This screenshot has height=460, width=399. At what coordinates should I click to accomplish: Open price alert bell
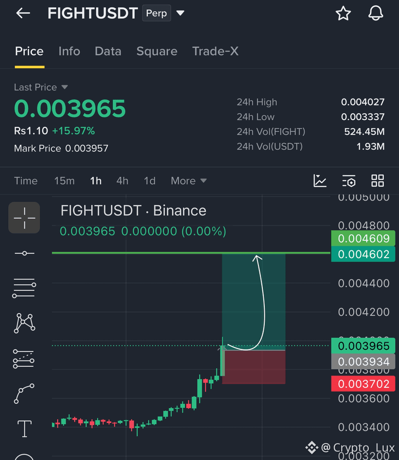tap(376, 13)
